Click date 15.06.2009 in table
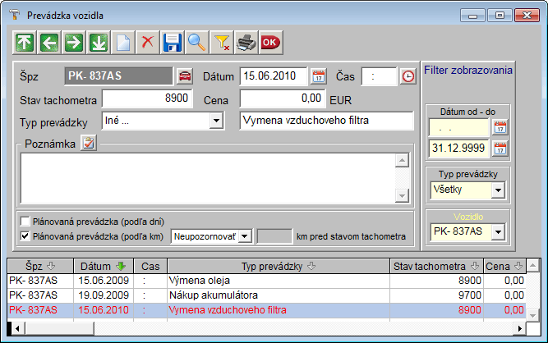The height and width of the screenshot is (343, 548). pos(104,281)
